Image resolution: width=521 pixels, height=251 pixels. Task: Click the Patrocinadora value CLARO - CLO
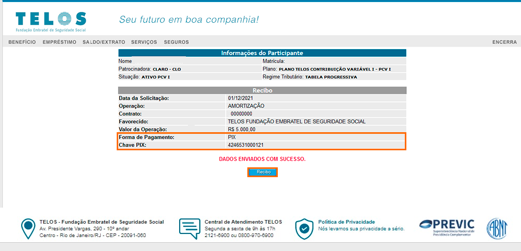point(167,70)
